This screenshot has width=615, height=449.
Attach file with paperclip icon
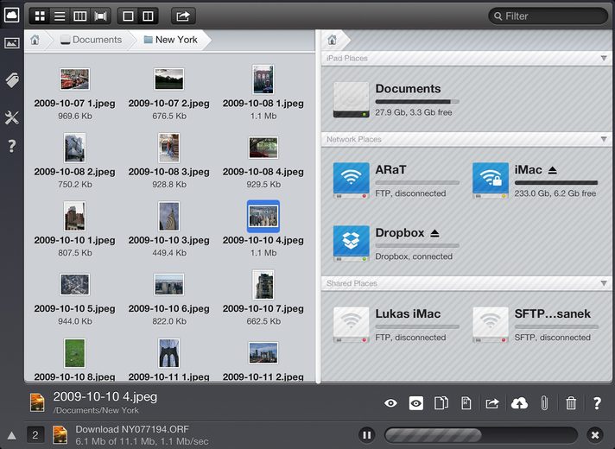click(x=544, y=403)
